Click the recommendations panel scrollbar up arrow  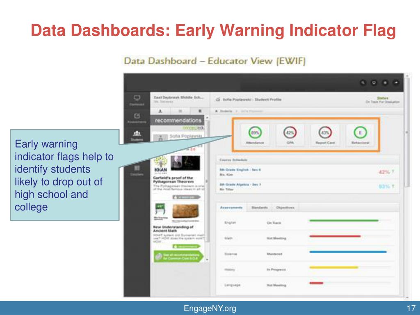pos(207,118)
